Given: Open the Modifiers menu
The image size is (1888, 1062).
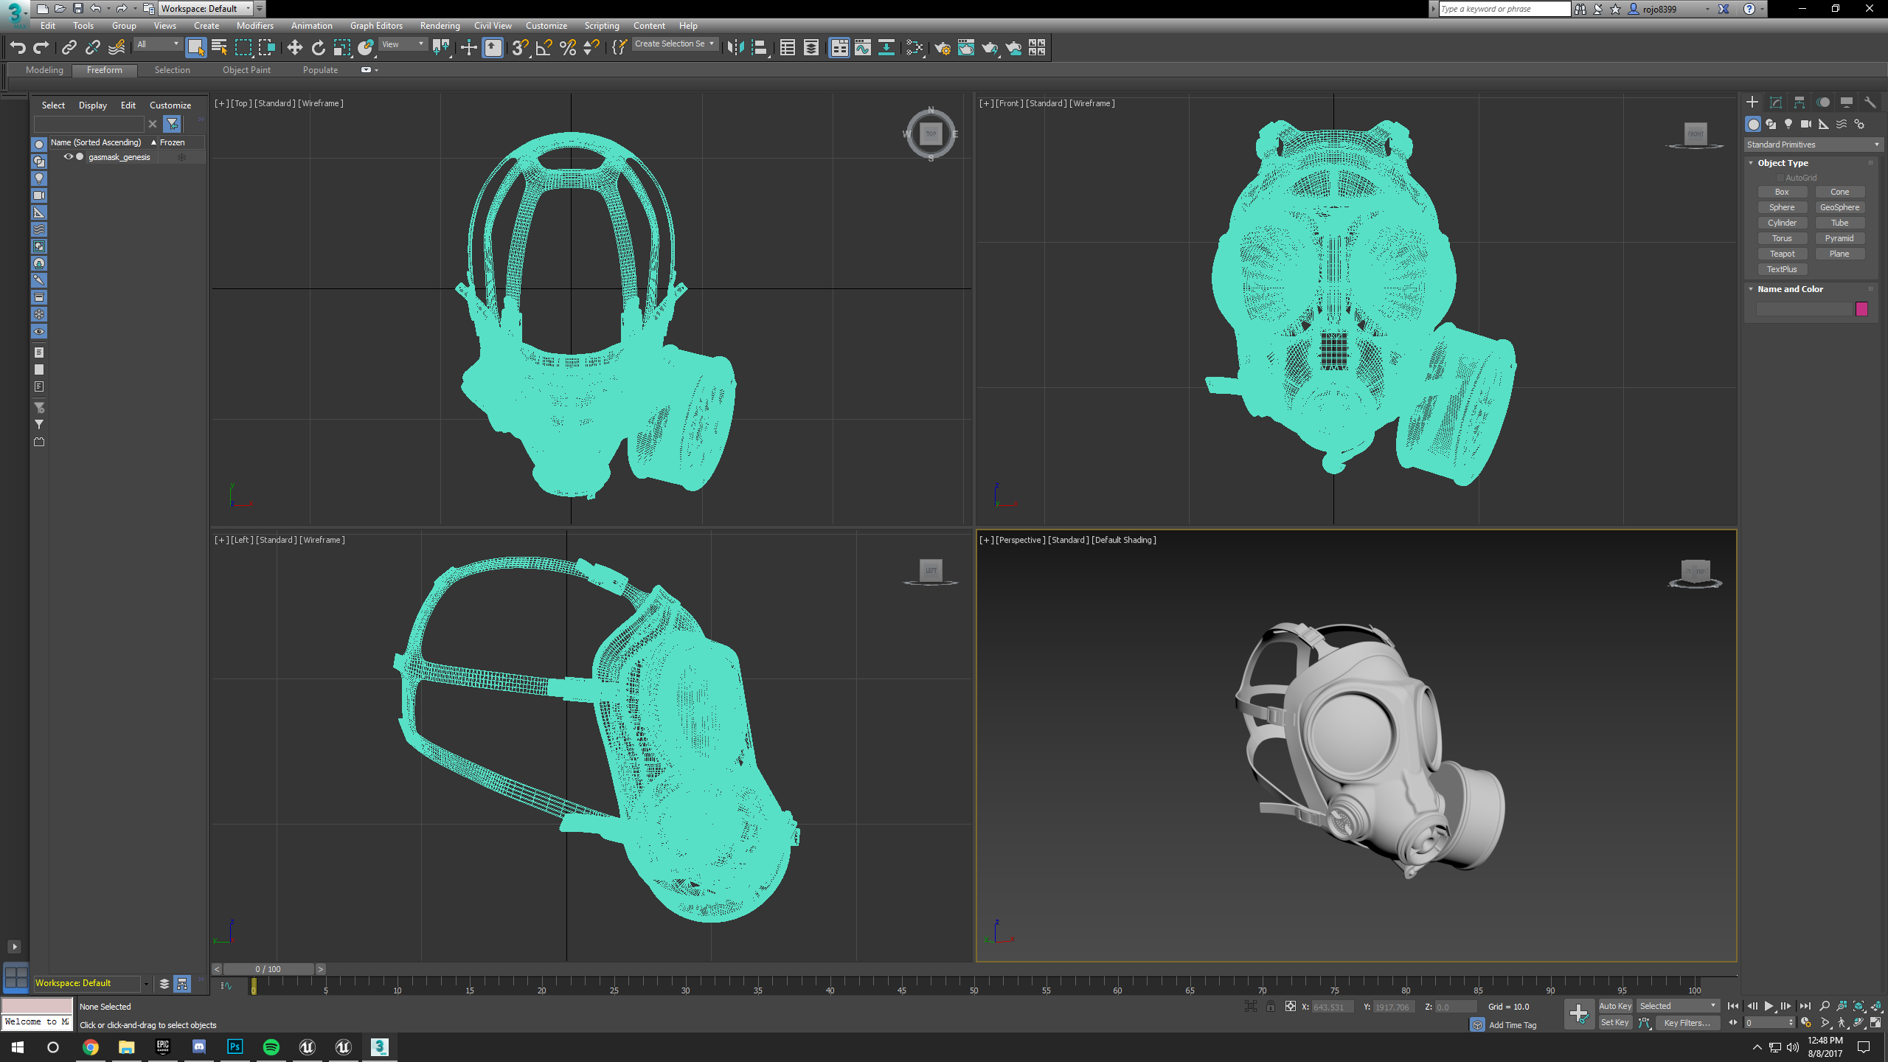Looking at the screenshot, I should point(254,26).
